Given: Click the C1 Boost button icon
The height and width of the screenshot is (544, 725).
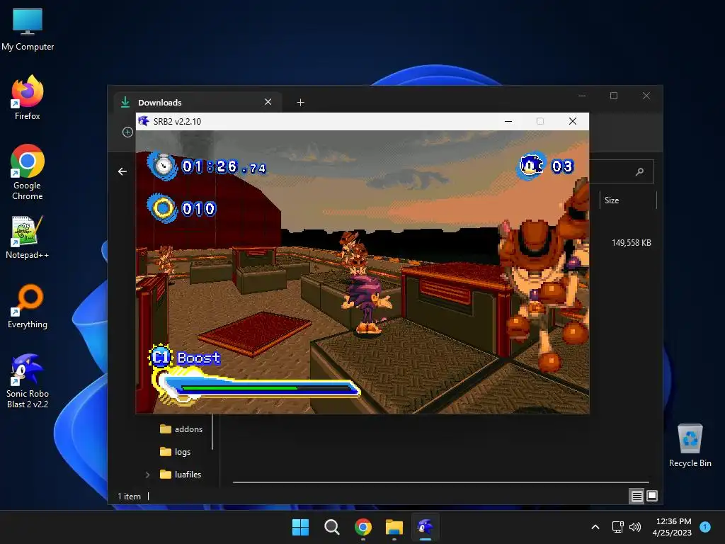Looking at the screenshot, I should [161, 358].
